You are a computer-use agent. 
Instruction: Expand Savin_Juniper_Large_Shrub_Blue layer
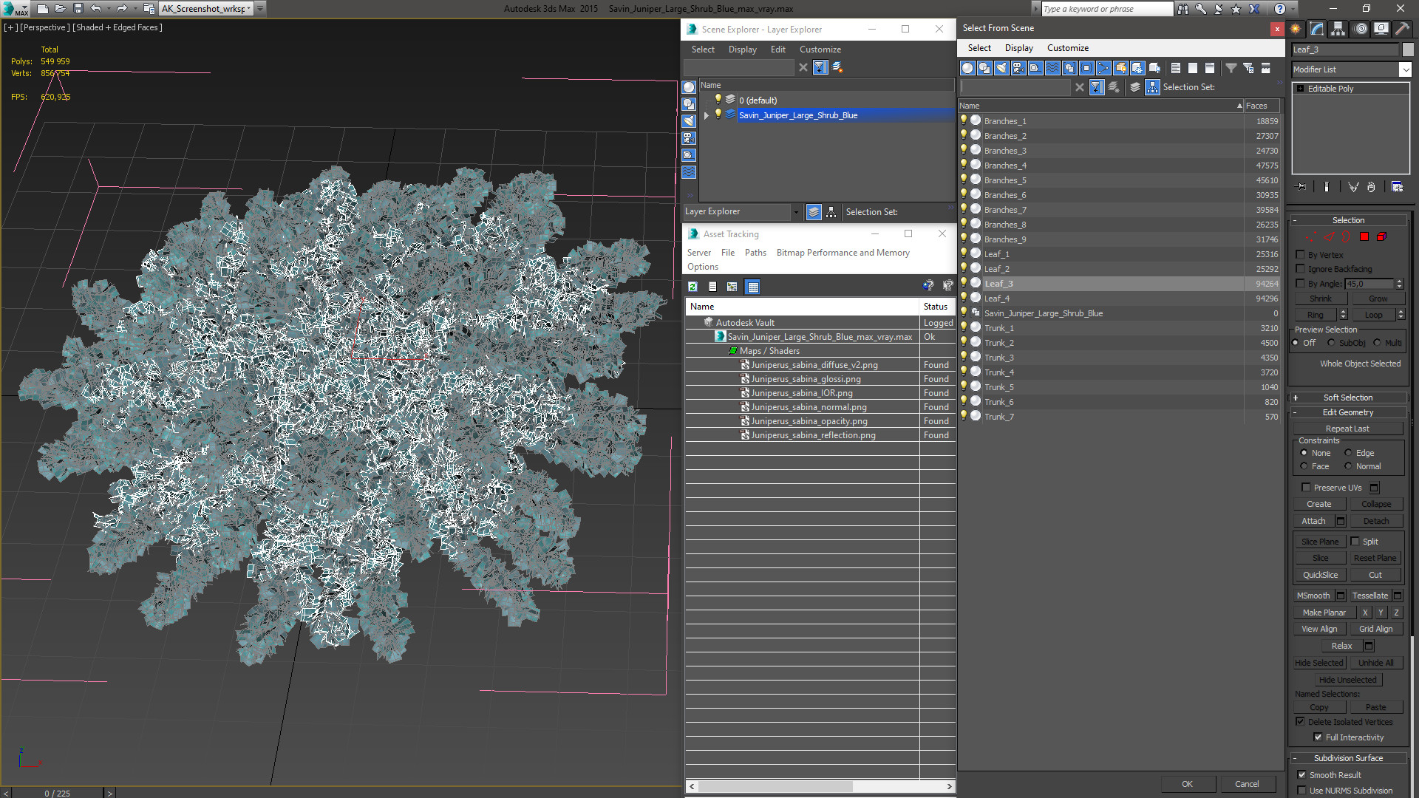pyautogui.click(x=707, y=115)
